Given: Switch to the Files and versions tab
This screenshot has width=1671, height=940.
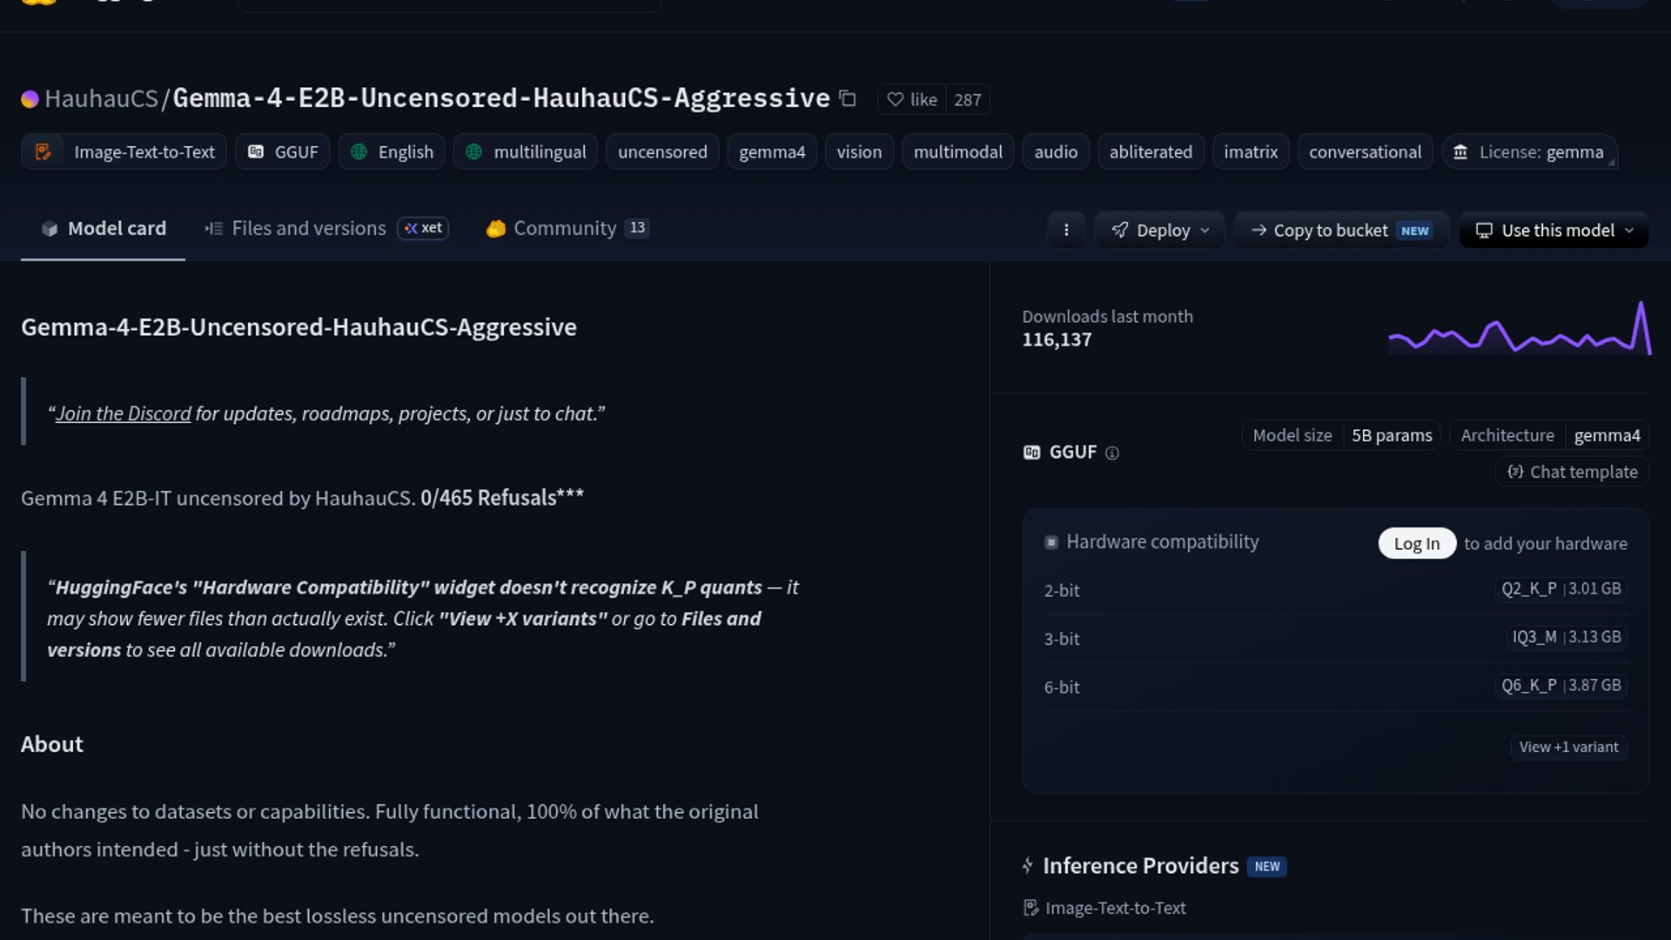Looking at the screenshot, I should point(326,228).
